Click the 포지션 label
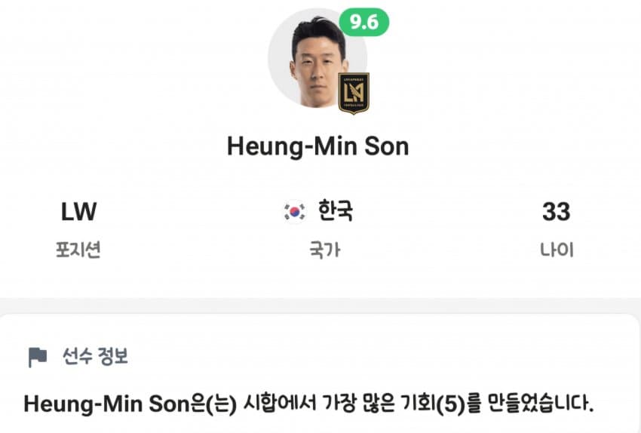Image resolution: width=641 pixels, height=433 pixels. [x=79, y=250]
